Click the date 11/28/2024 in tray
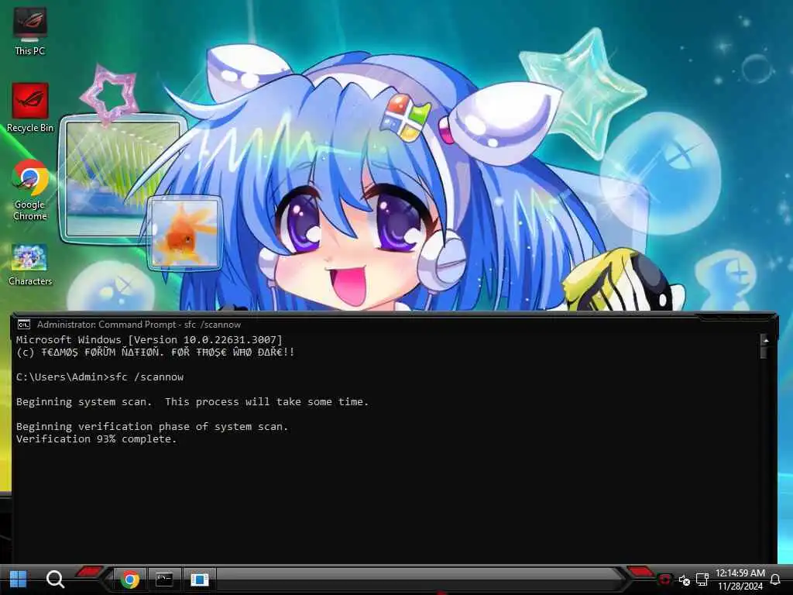This screenshot has width=793, height=595. (740, 586)
